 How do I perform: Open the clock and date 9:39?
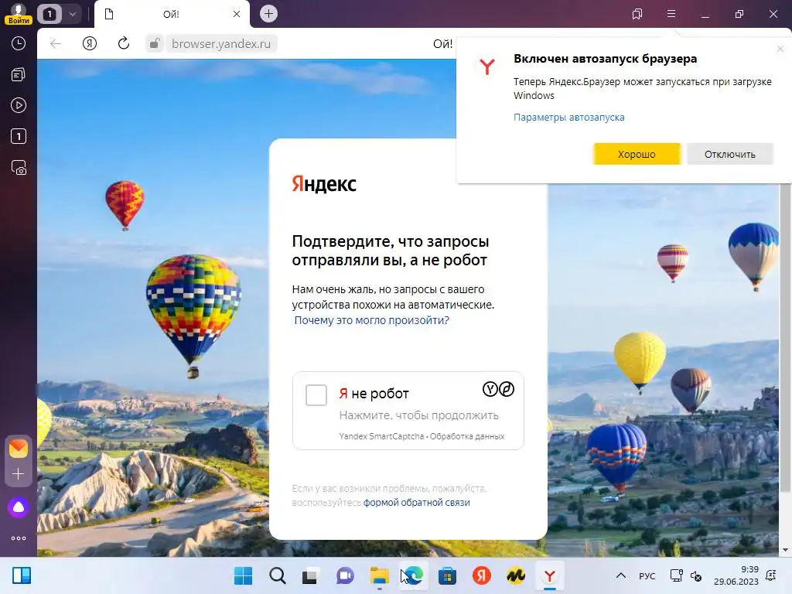[736, 575]
